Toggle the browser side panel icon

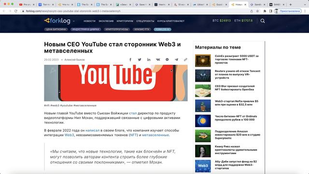pyautogui.click(x=270, y=11)
